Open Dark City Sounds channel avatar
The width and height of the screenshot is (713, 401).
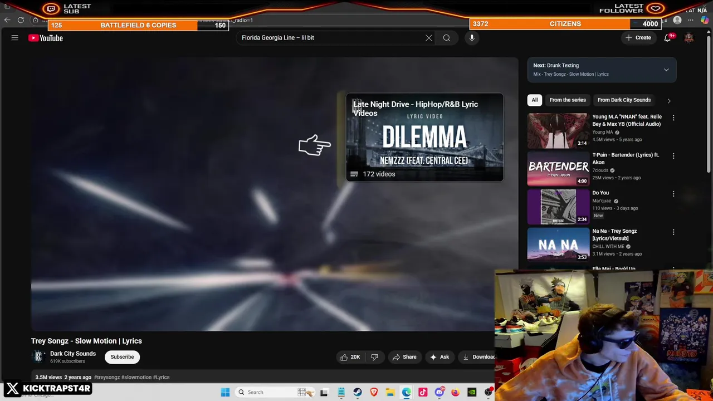click(38, 357)
